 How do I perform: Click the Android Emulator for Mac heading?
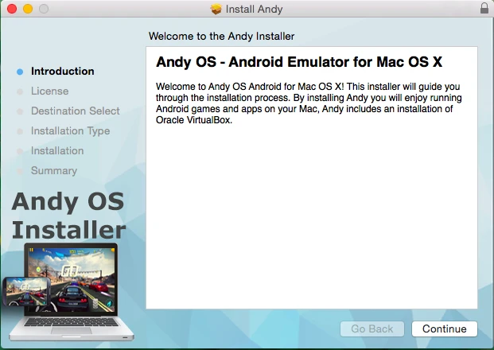(298, 62)
